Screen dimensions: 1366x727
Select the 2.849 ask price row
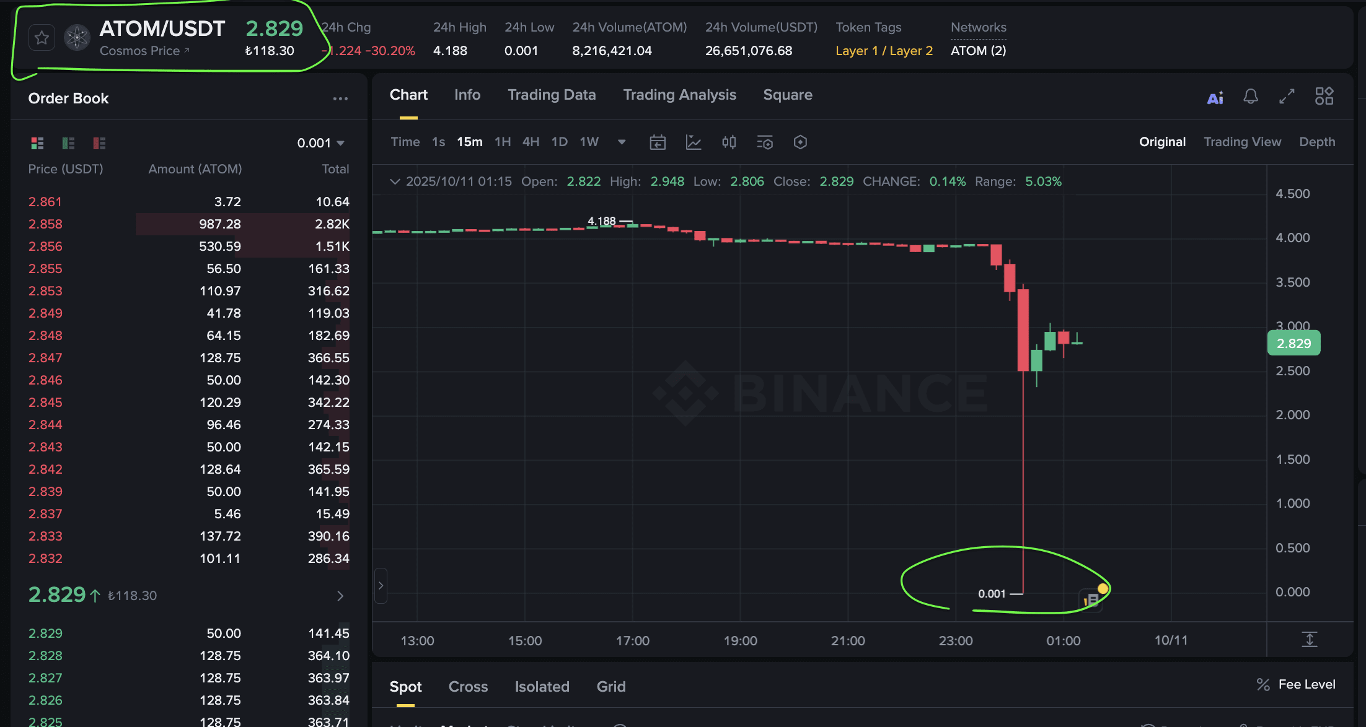(188, 313)
